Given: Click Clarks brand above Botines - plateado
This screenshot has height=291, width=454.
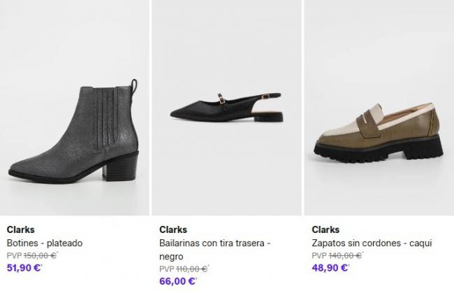Looking at the screenshot, I should click(20, 229).
